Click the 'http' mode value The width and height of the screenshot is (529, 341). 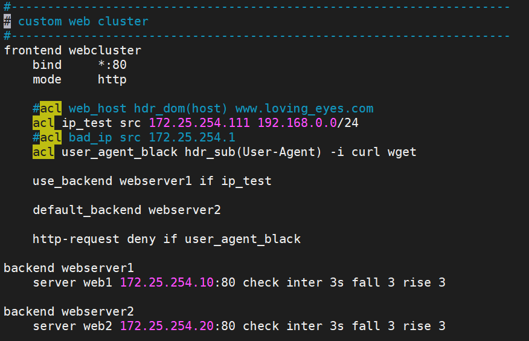112,80
